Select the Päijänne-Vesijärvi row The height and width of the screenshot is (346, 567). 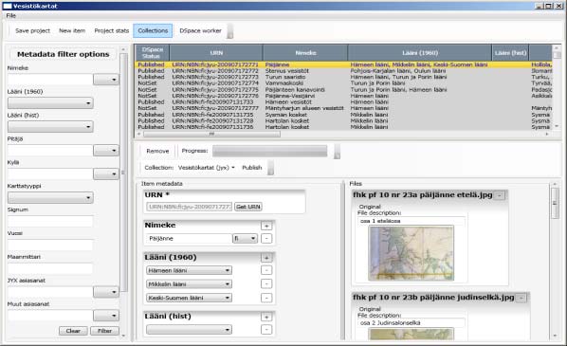[343, 96]
